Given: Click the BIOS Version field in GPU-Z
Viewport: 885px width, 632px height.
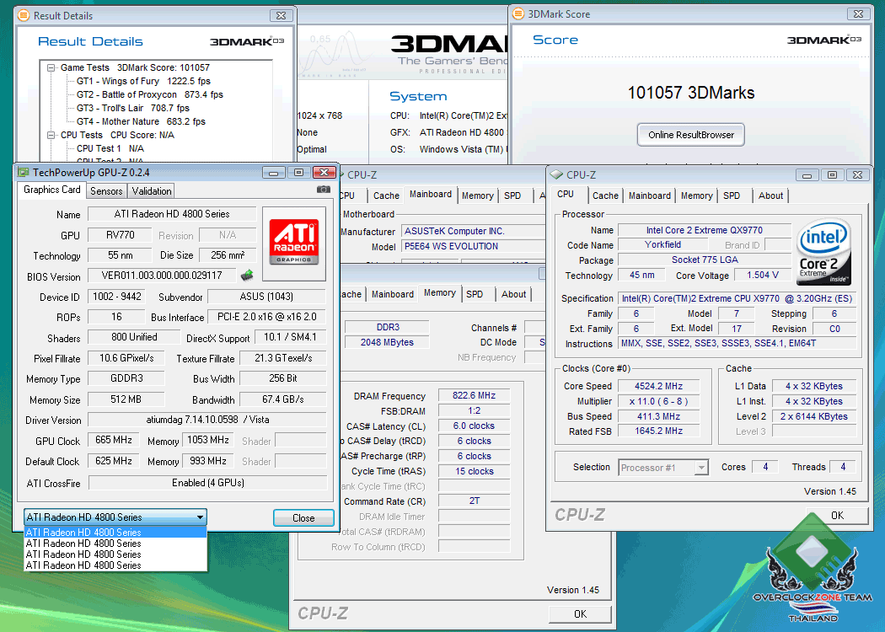Looking at the screenshot, I should click(162, 276).
